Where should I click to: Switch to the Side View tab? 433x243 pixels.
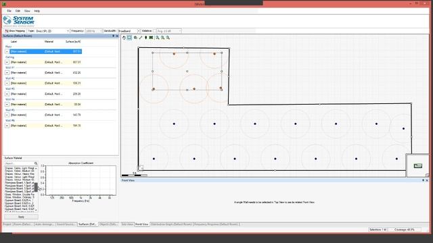click(127, 224)
